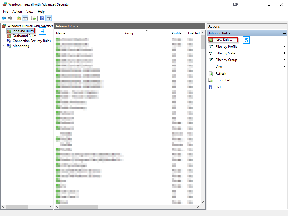Open Help via the question mark toolbar icon
Screen dimensions: 288x216
41,18
